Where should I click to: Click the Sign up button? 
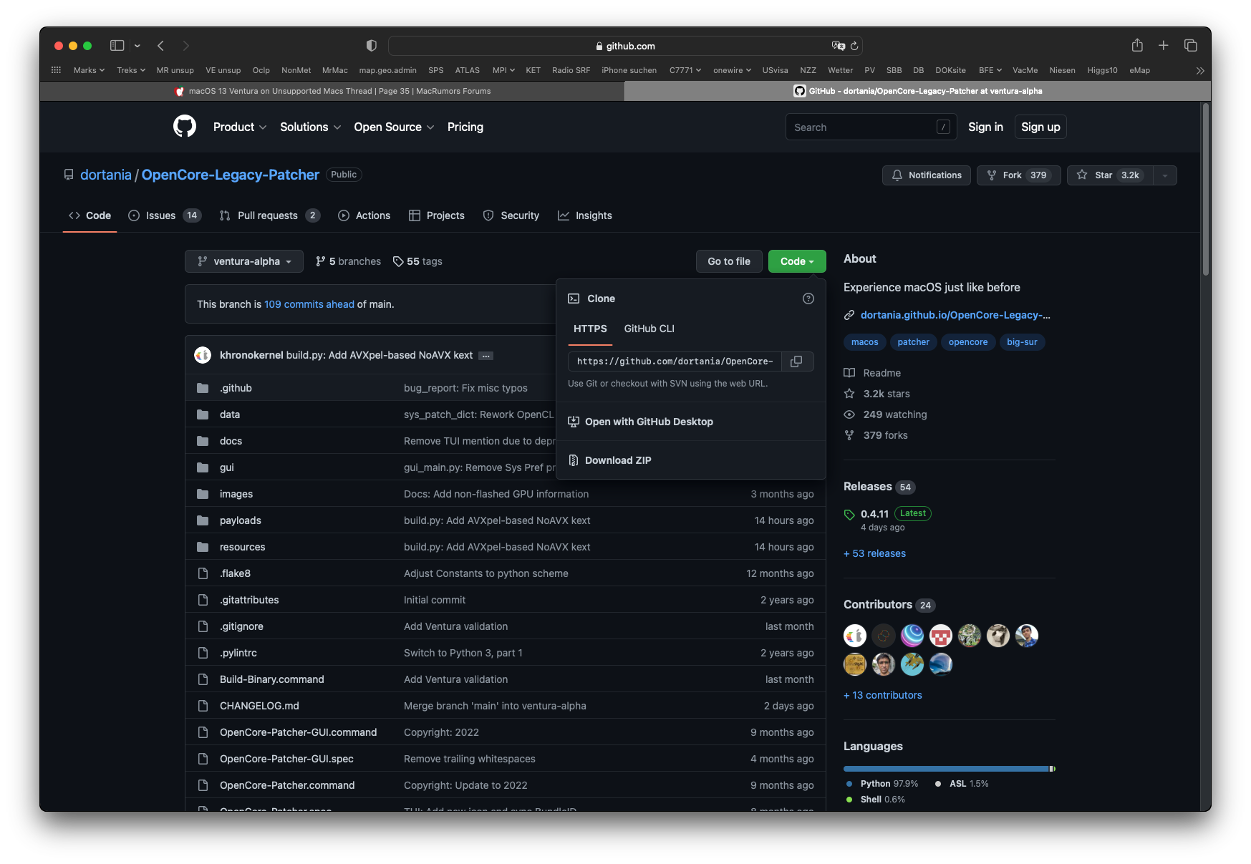tap(1040, 127)
